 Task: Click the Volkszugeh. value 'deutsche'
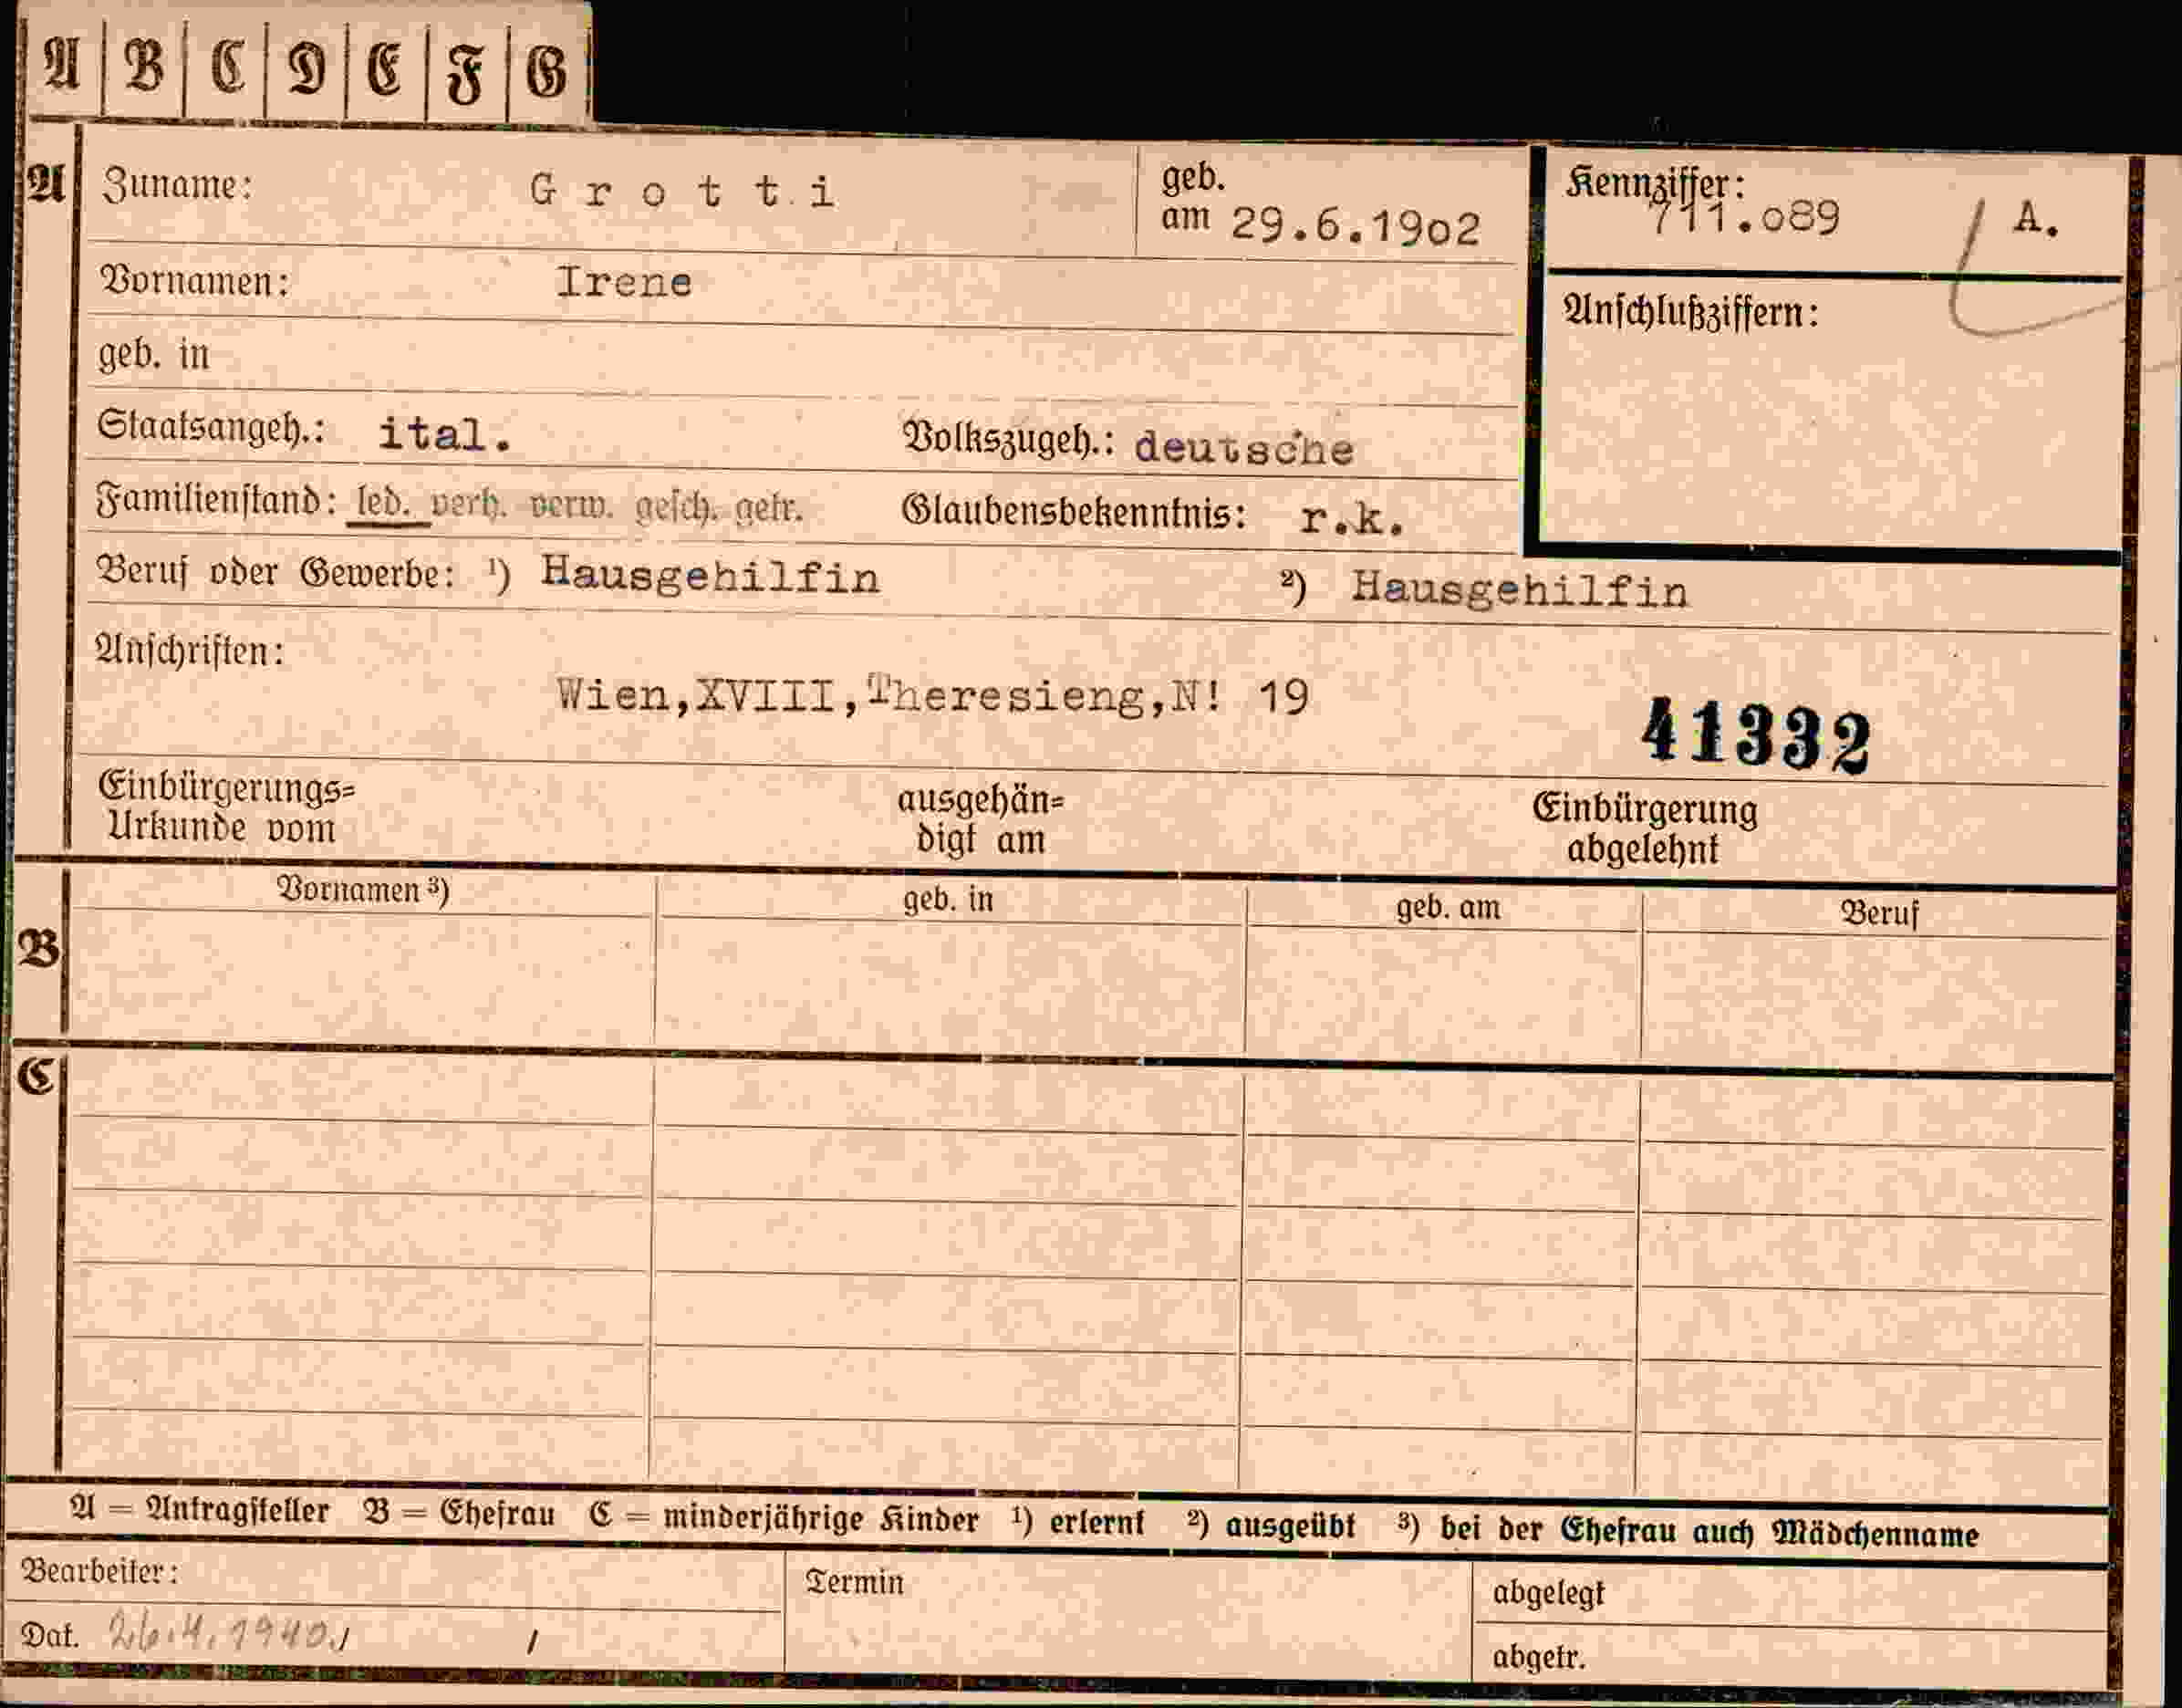(x=1244, y=448)
